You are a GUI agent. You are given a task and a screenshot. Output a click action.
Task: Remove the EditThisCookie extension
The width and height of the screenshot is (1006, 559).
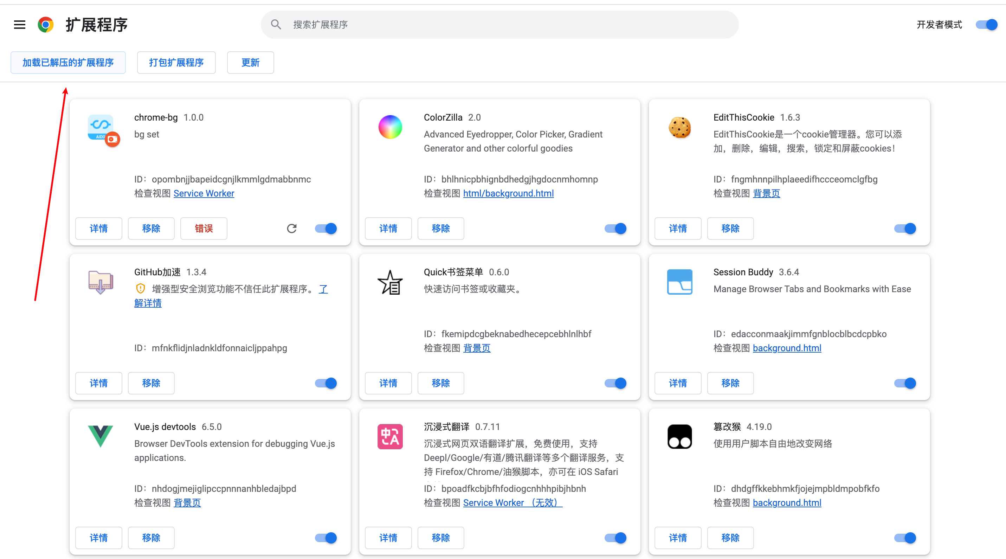pos(730,229)
